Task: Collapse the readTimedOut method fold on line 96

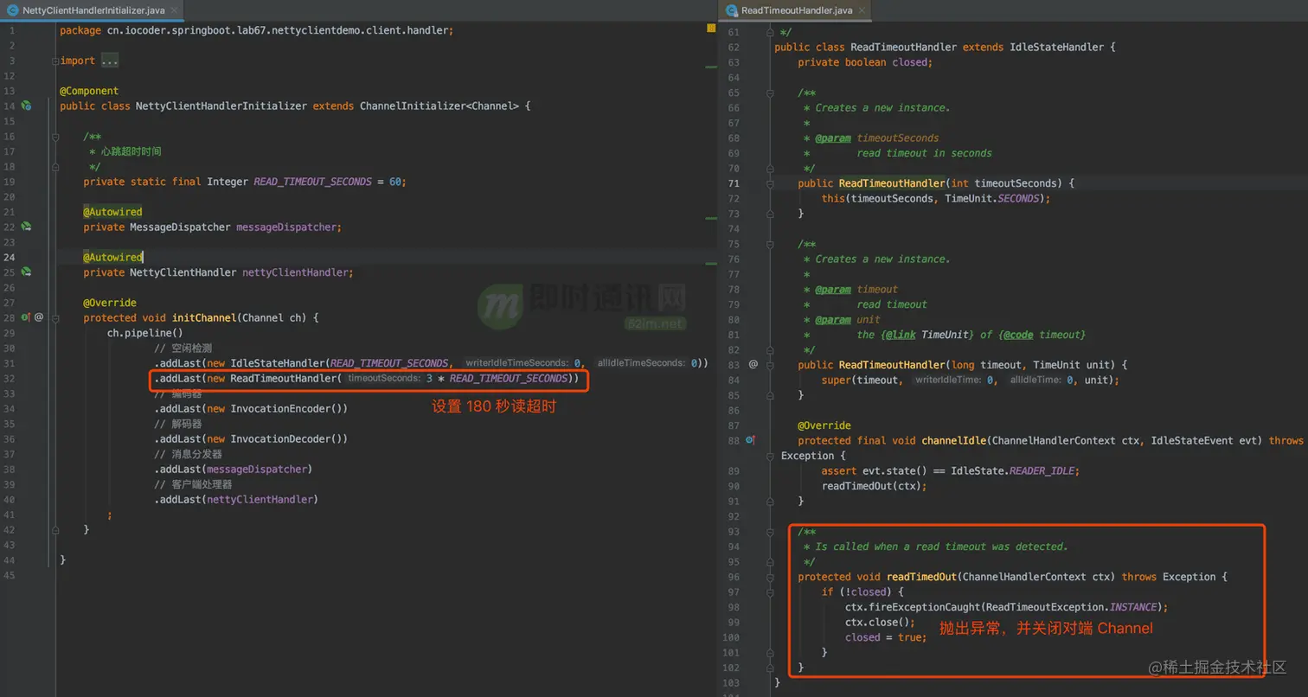Action: point(769,577)
